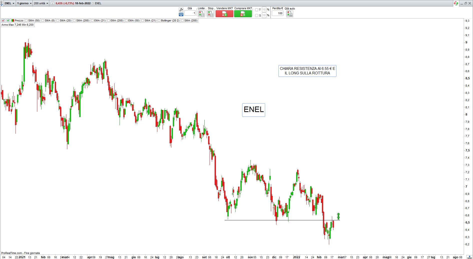Click the Prezzo label

19,20
